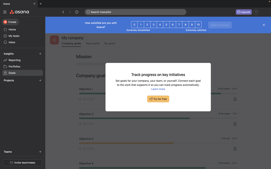Viewport: 271px width, 169px height.
Task: Expand the Projects section header
Action: point(9,80)
